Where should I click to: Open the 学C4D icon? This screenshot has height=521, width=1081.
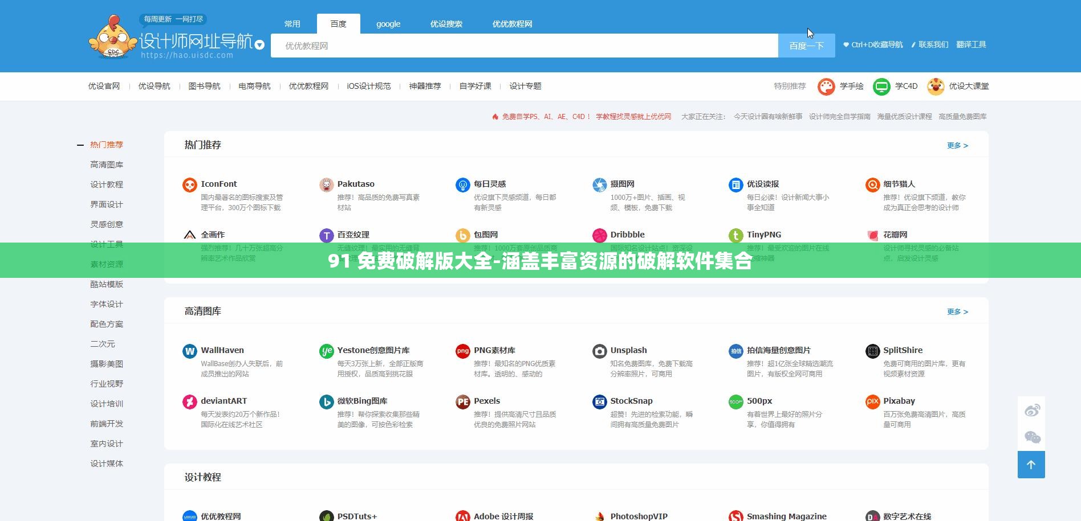tap(881, 86)
